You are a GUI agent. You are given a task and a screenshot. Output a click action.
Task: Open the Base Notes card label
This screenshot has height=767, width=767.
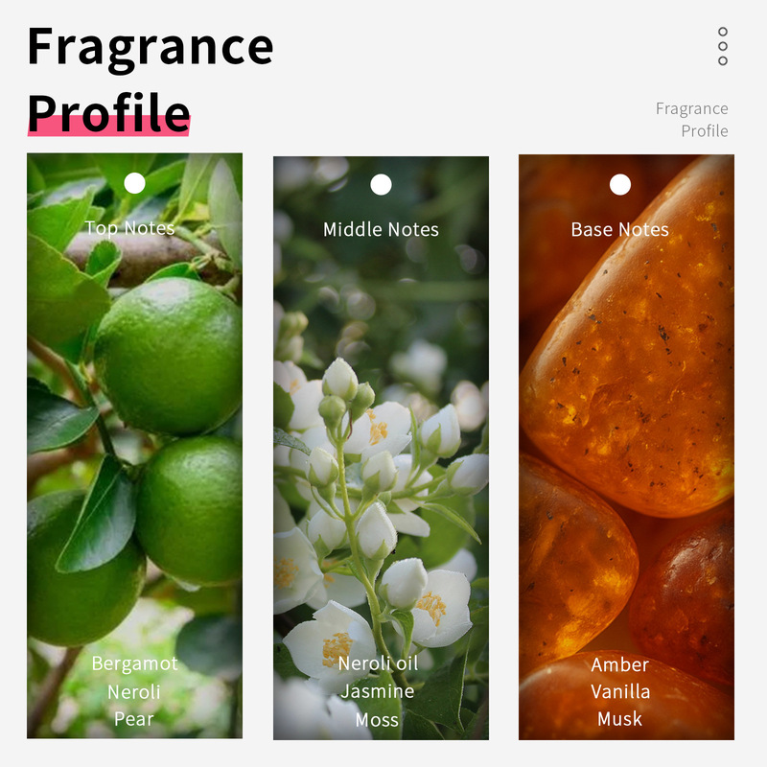coord(619,229)
